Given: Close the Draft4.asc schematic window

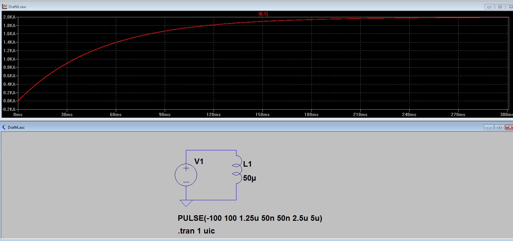Looking at the screenshot, I should coord(509,127).
